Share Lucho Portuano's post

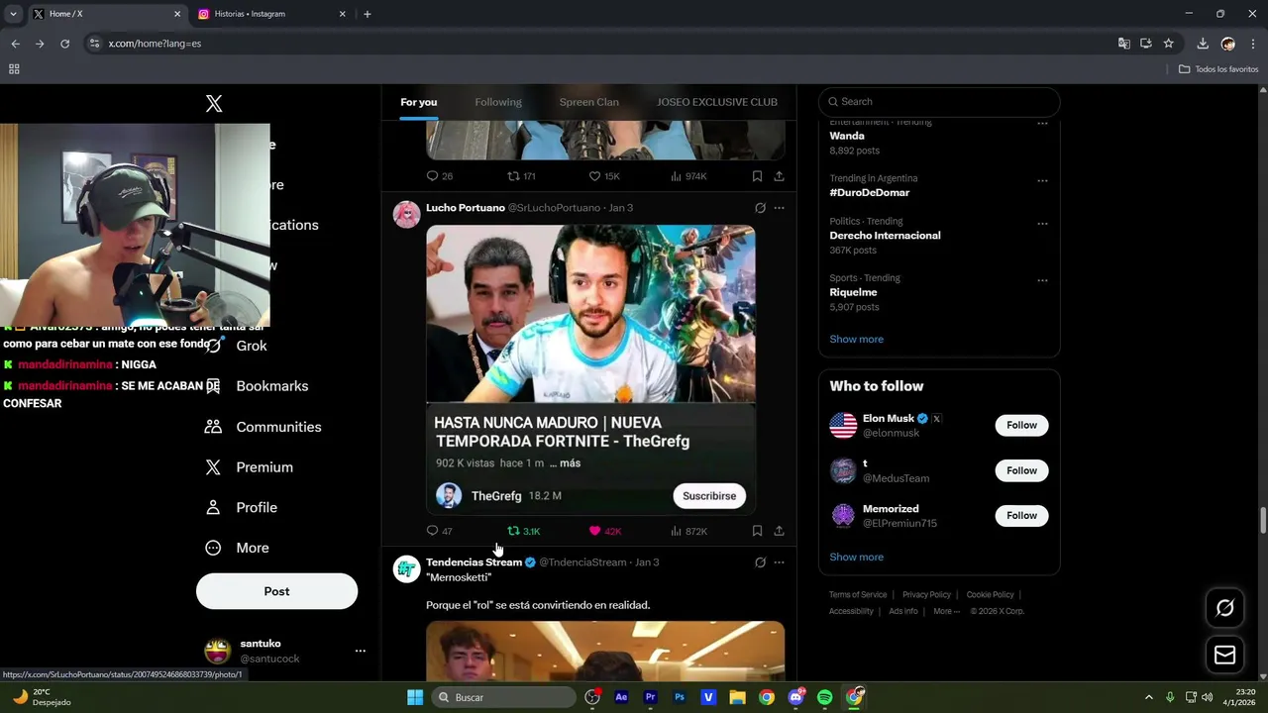(779, 531)
